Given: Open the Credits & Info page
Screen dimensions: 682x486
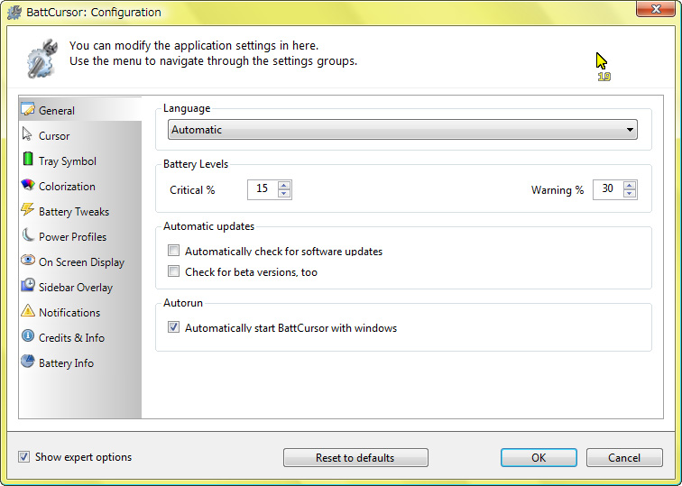Looking at the screenshot, I should [80, 337].
